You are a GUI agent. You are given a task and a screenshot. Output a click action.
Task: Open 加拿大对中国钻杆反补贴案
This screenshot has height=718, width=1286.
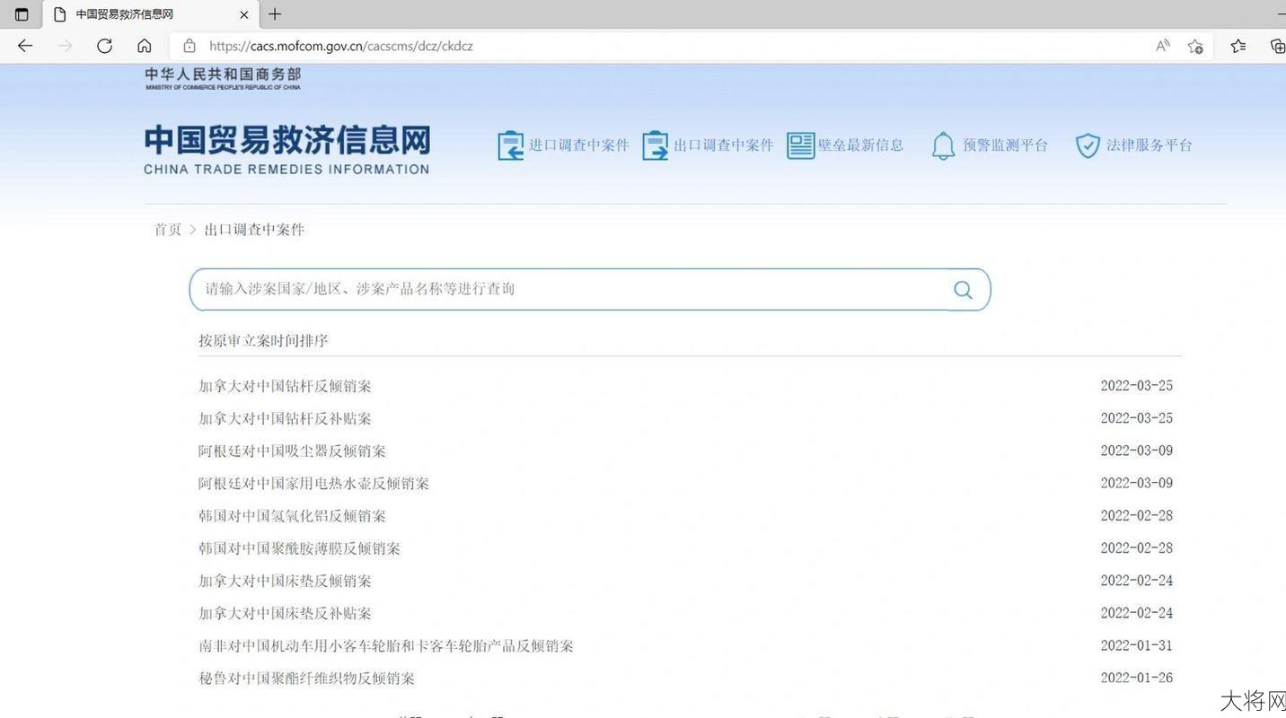(285, 418)
